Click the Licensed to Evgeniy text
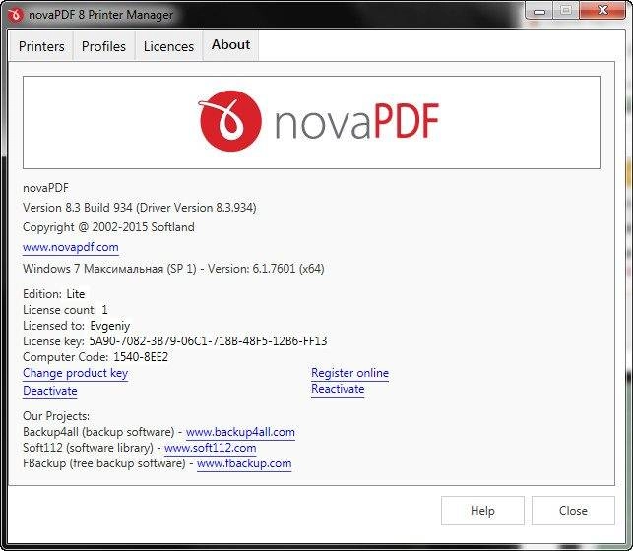The height and width of the screenshot is (551, 633). pyautogui.click(x=77, y=326)
